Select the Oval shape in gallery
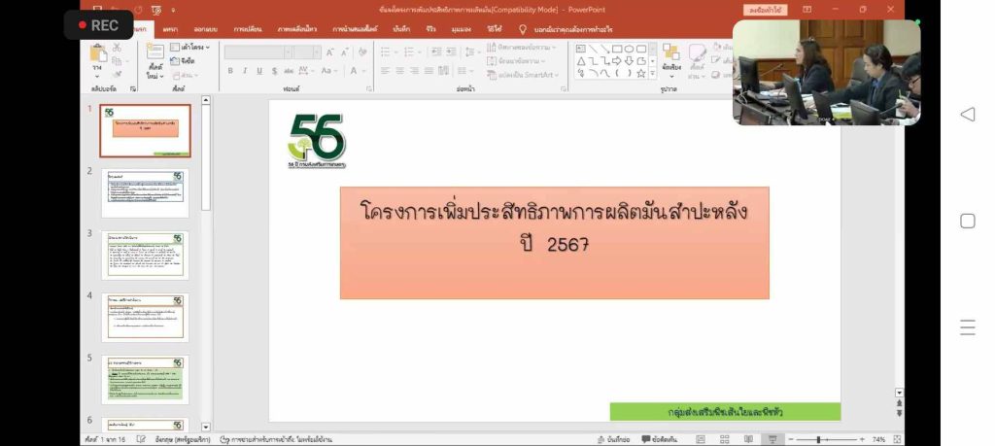This screenshot has width=995, height=446. coord(629,49)
